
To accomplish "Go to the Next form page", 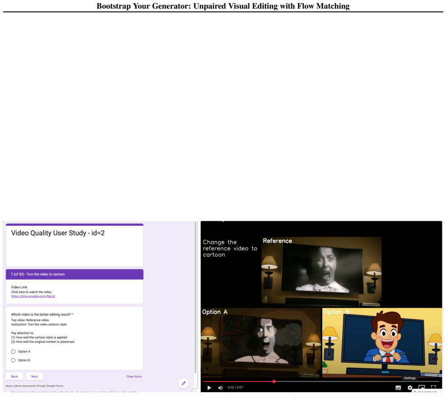I will pyautogui.click(x=35, y=376).
